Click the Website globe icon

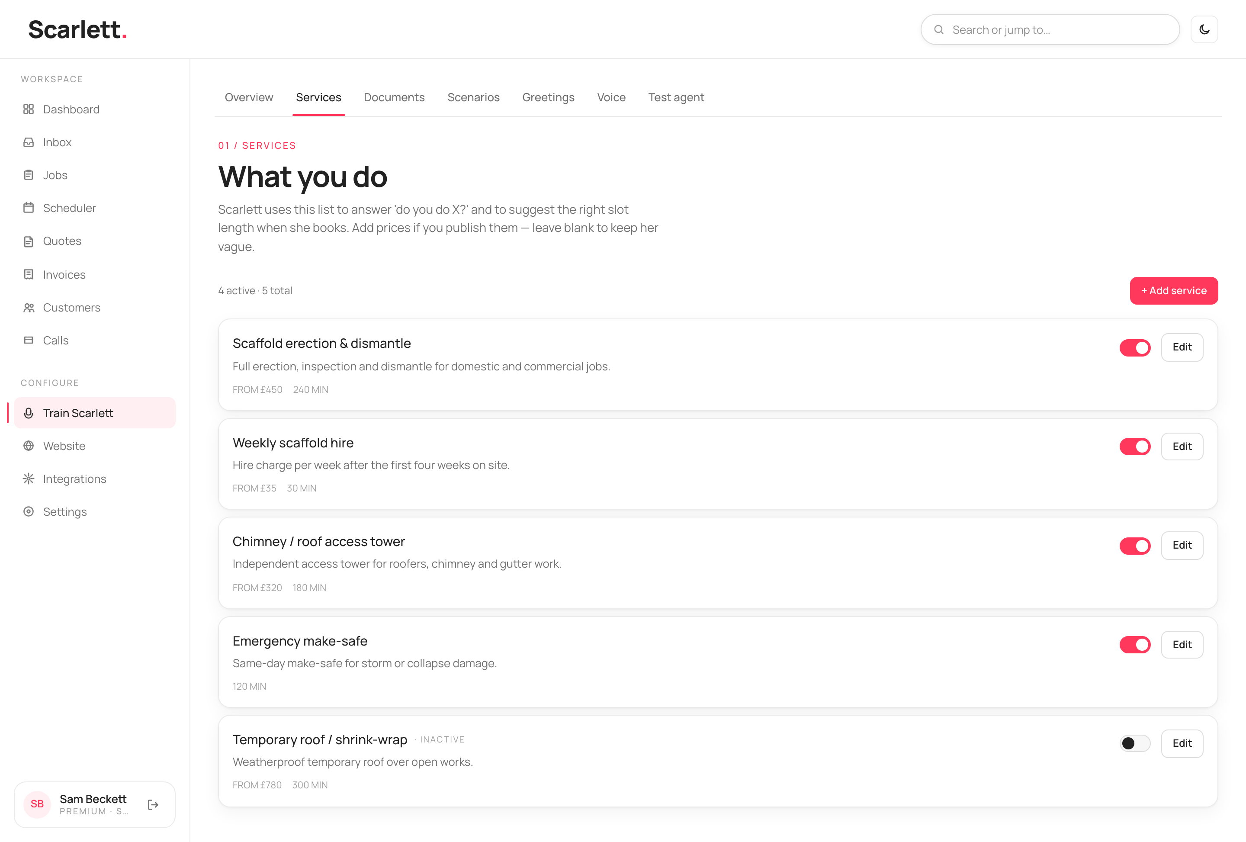pyautogui.click(x=29, y=446)
